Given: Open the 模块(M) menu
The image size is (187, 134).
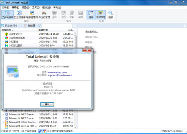Looking at the screenshot, I should point(46,7).
